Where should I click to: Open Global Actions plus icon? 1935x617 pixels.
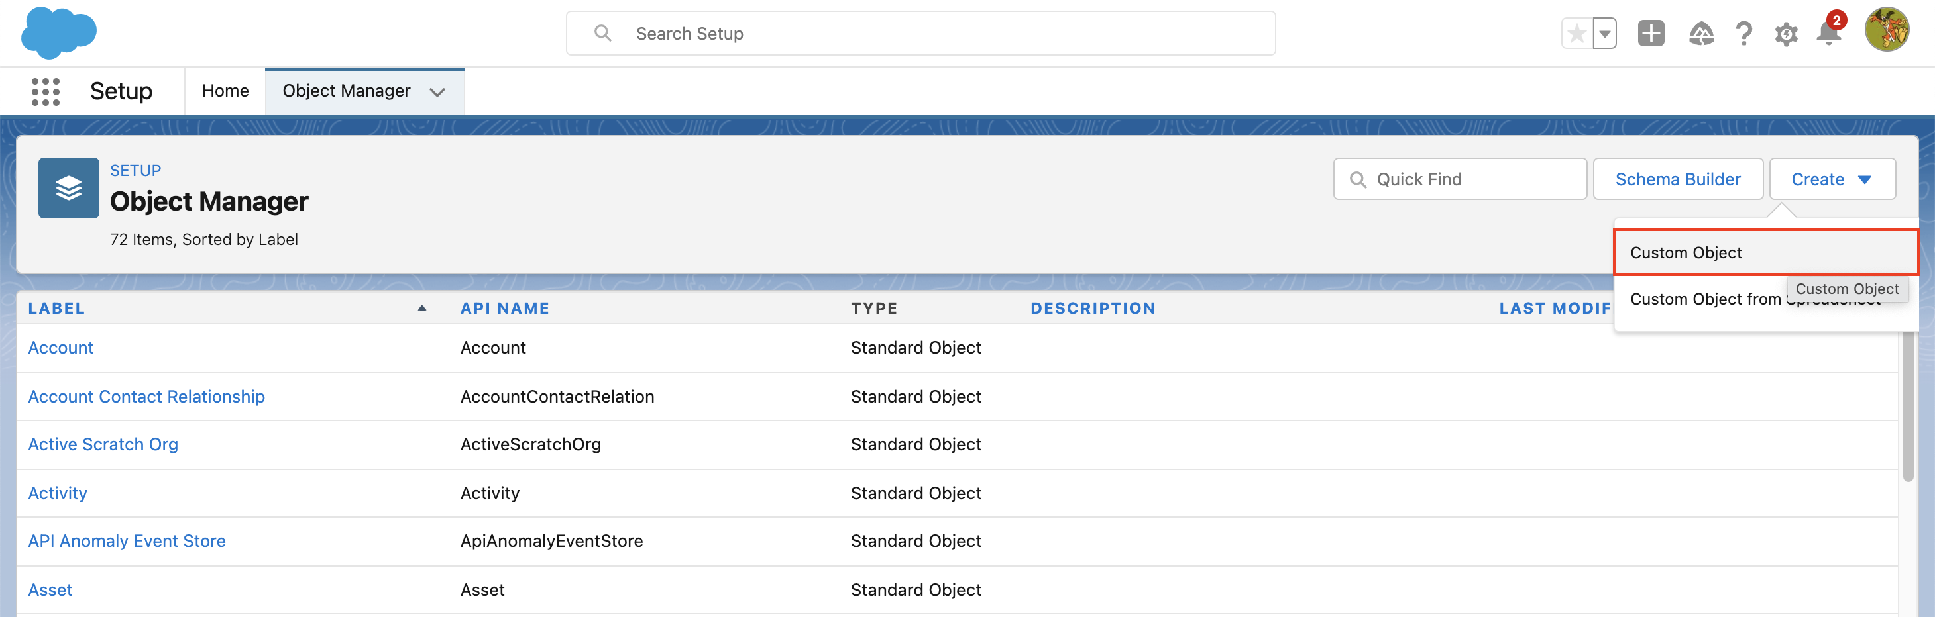pos(1650,34)
